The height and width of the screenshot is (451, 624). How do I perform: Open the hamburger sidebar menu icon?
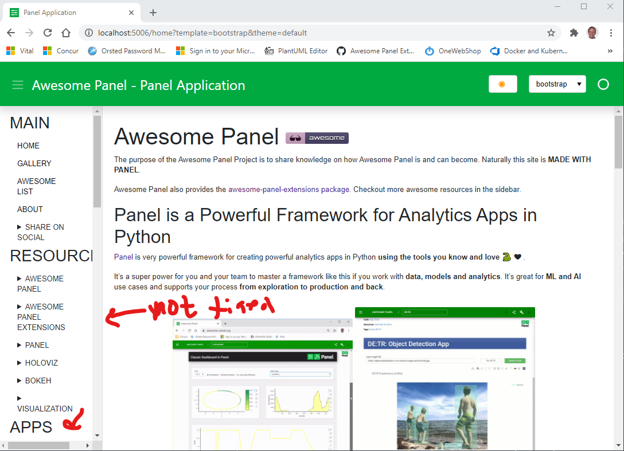coord(18,85)
